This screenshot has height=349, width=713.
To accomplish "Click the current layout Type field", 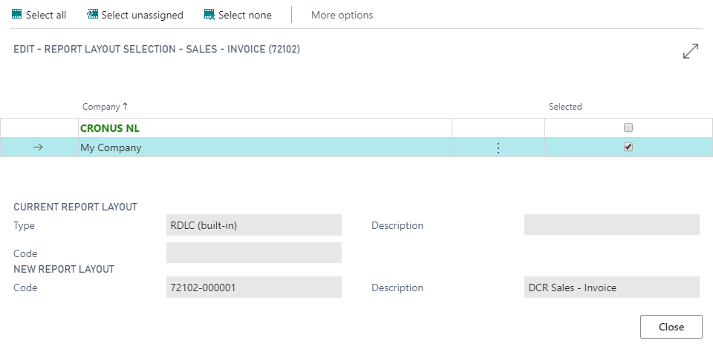I will pyautogui.click(x=253, y=225).
